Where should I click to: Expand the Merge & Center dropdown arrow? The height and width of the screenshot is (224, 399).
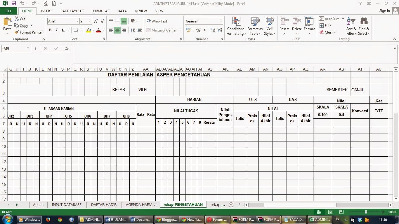pyautogui.click(x=180, y=30)
